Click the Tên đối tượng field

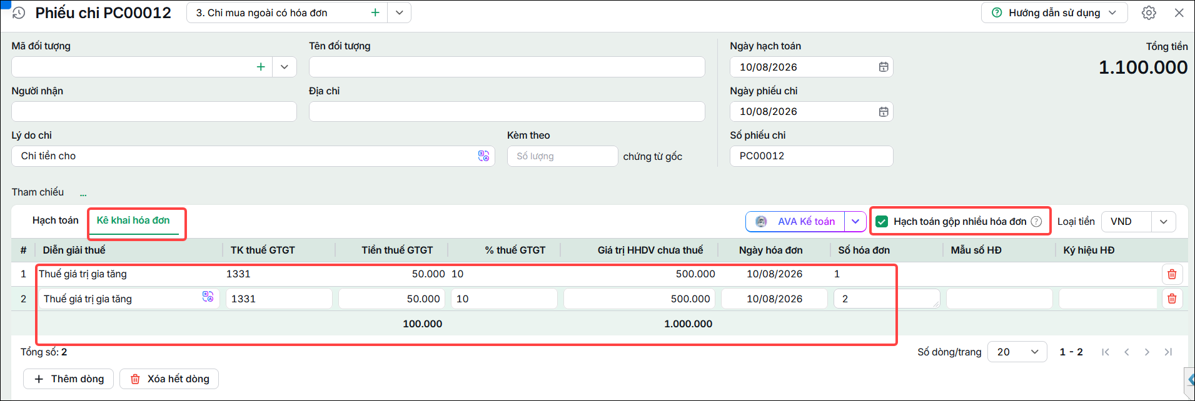507,67
